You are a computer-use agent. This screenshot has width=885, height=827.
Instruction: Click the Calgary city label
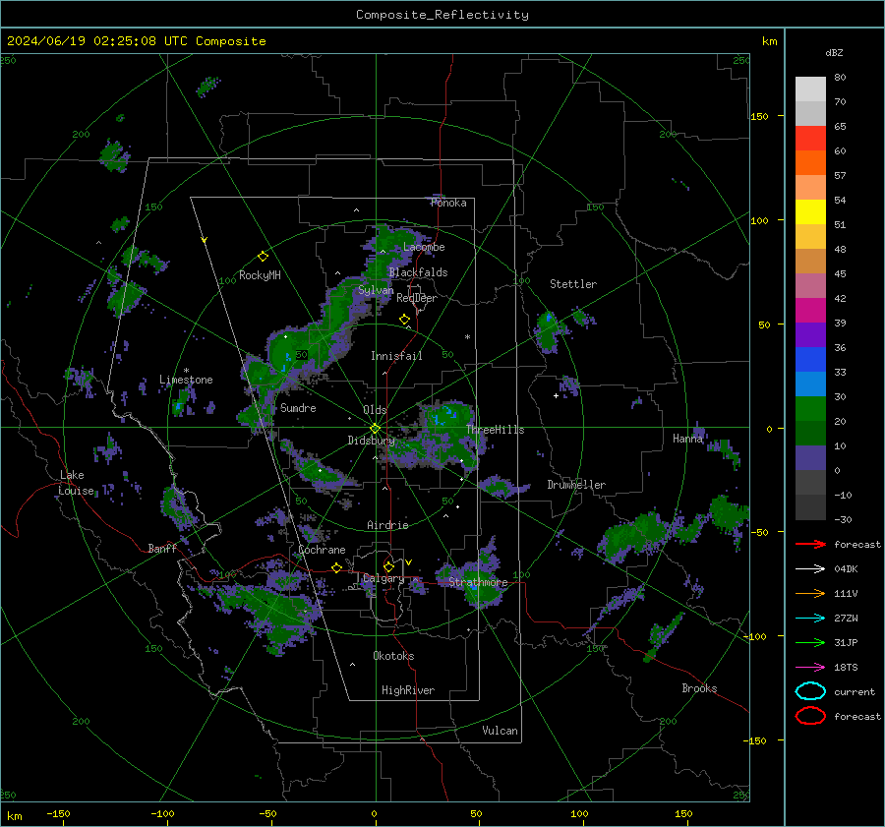point(383,578)
